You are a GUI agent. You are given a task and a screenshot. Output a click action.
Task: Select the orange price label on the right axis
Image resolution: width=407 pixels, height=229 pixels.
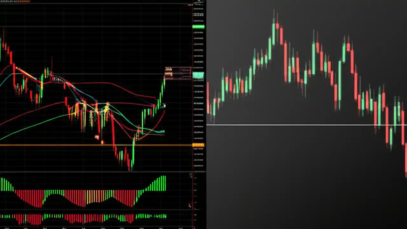pyautogui.click(x=198, y=145)
